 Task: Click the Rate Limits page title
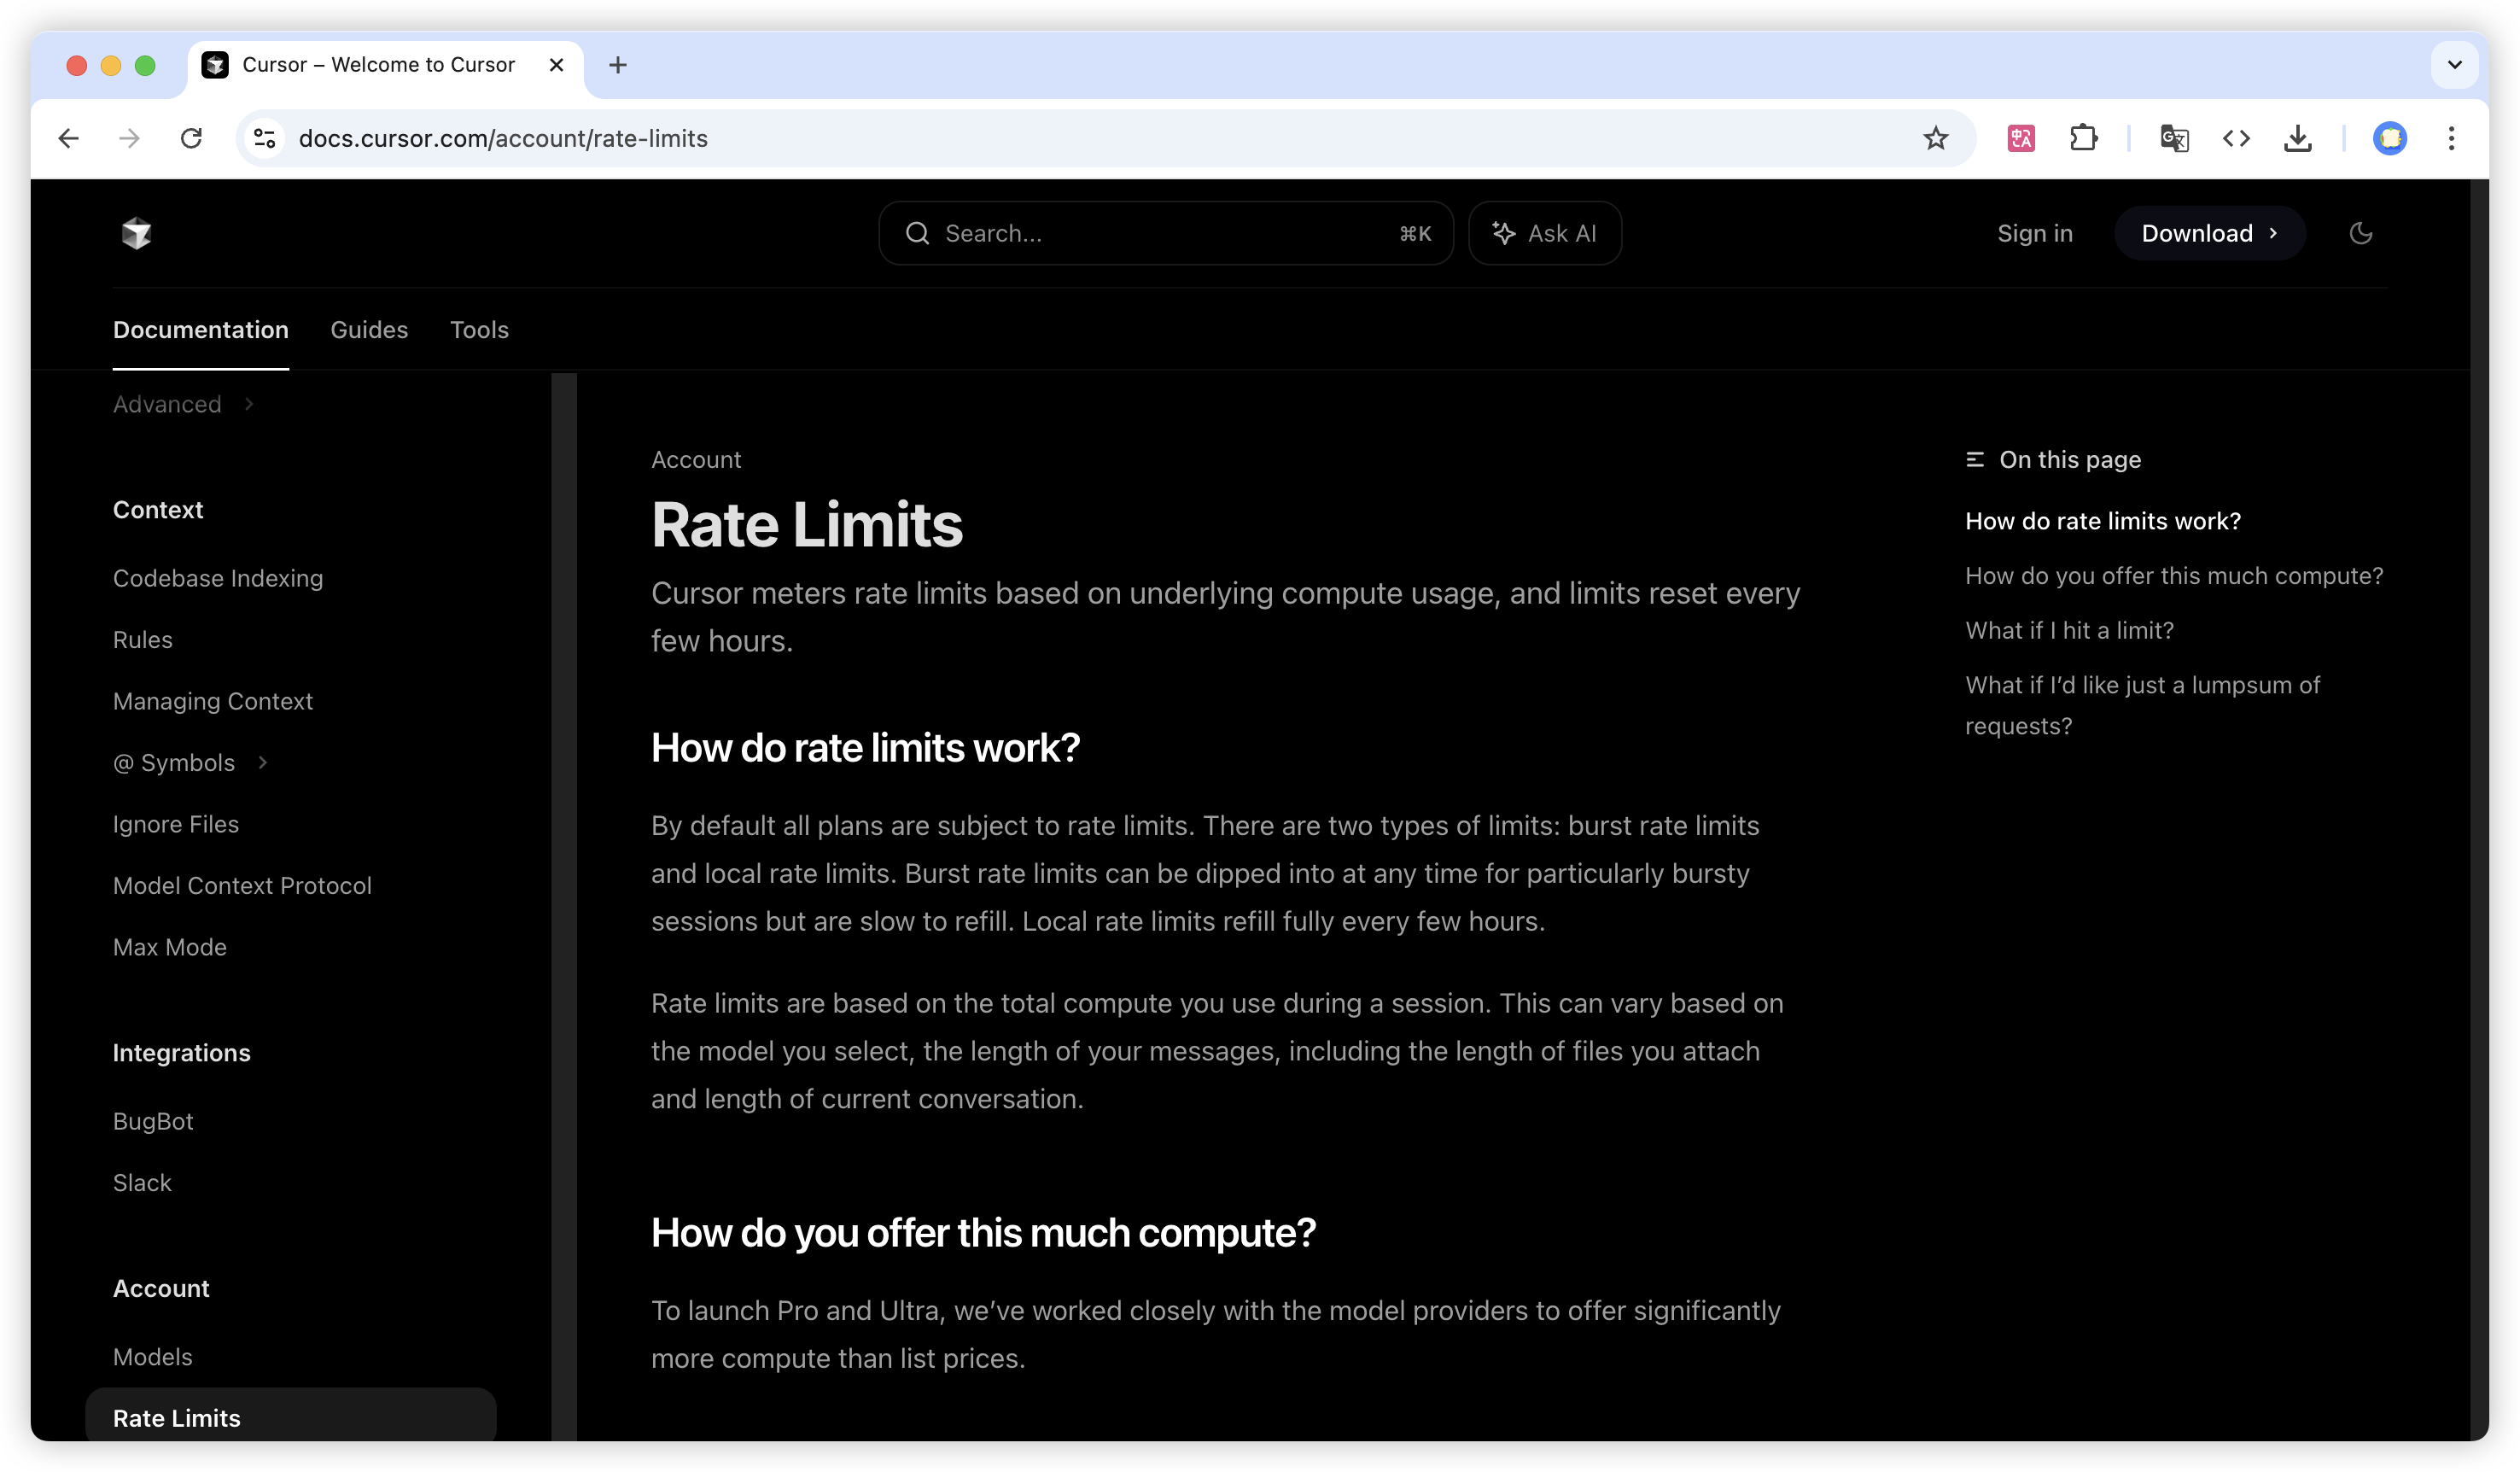tap(807, 524)
